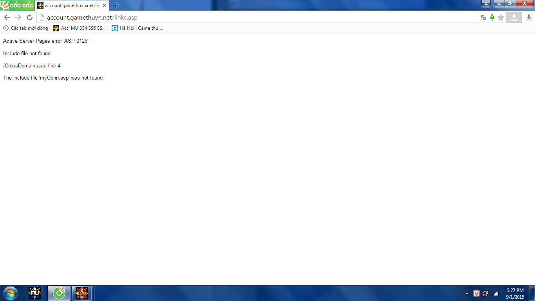Open the battery power tray icon
Viewport: 535px width, 301px height.
tap(486, 294)
